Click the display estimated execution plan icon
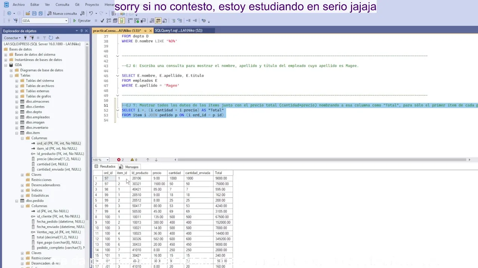The height and width of the screenshot is (268, 478). (x=109, y=21)
